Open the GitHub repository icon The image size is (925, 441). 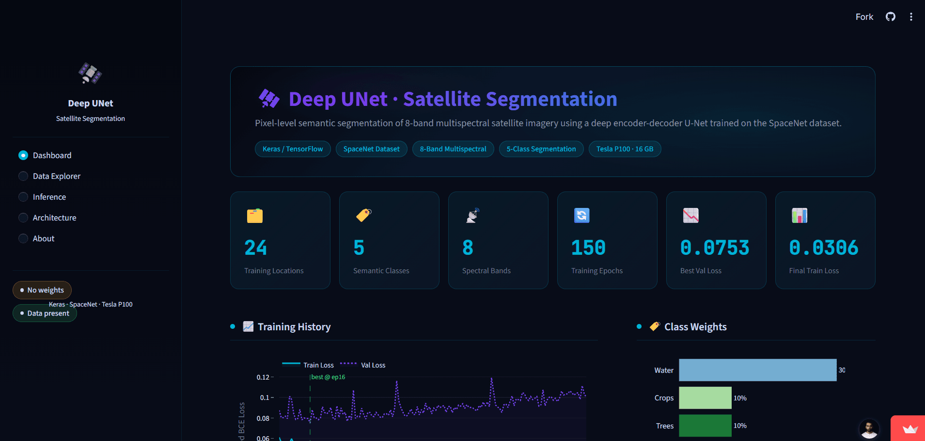click(891, 17)
